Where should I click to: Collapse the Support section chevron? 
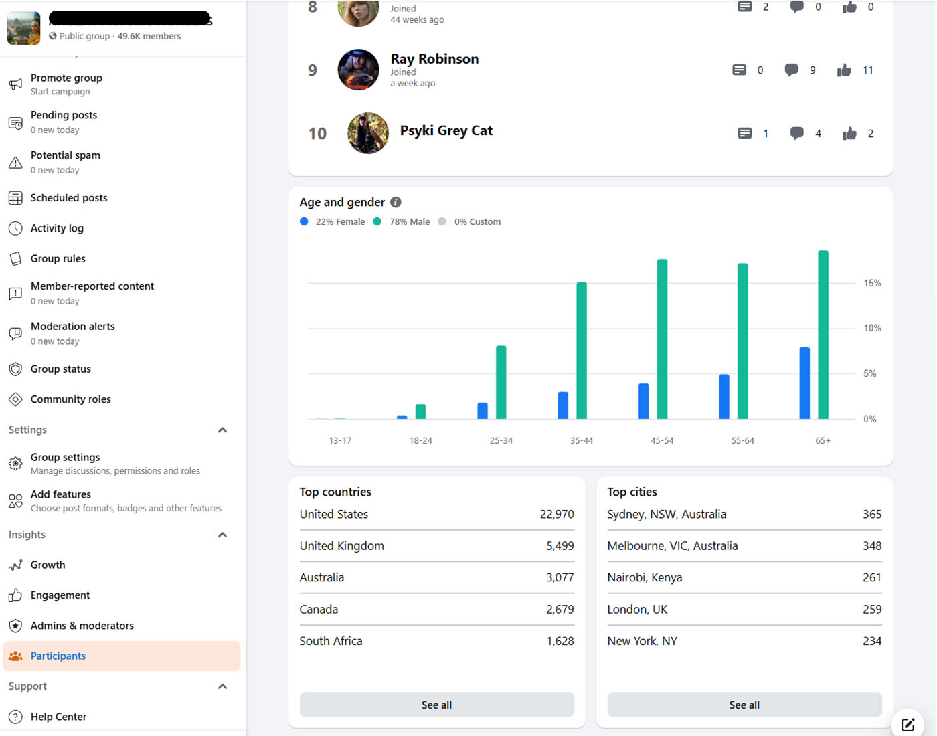click(x=222, y=686)
